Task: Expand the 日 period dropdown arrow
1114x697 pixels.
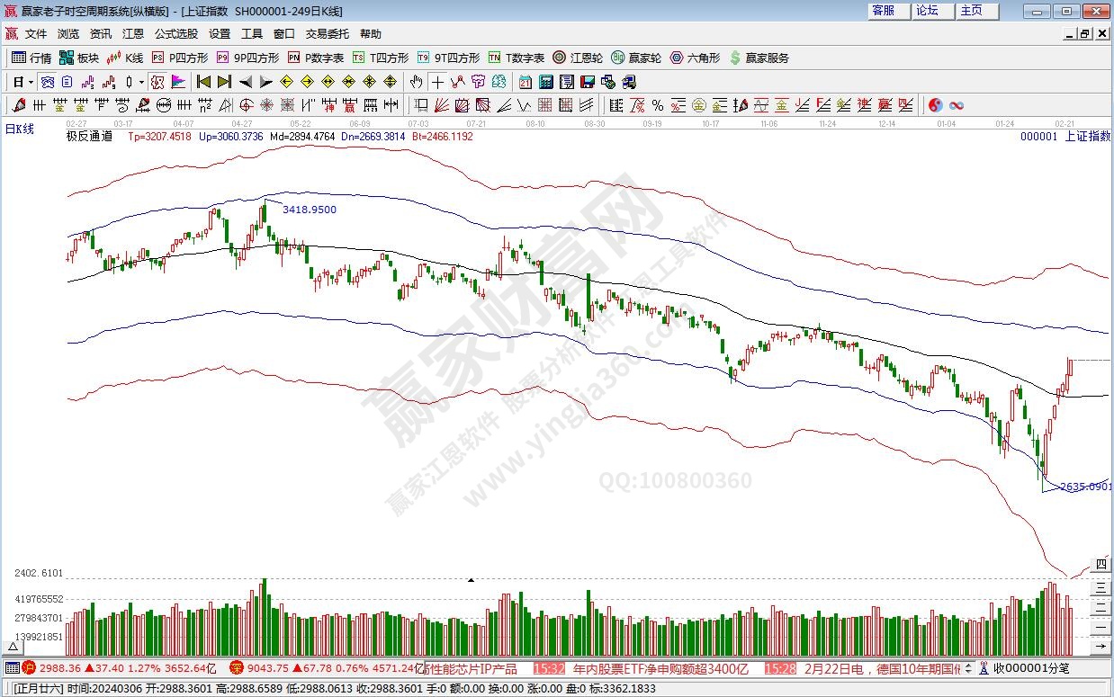Action: pyautogui.click(x=31, y=82)
